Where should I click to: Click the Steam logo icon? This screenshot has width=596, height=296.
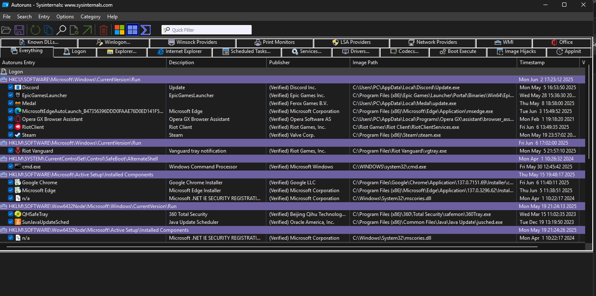18,135
